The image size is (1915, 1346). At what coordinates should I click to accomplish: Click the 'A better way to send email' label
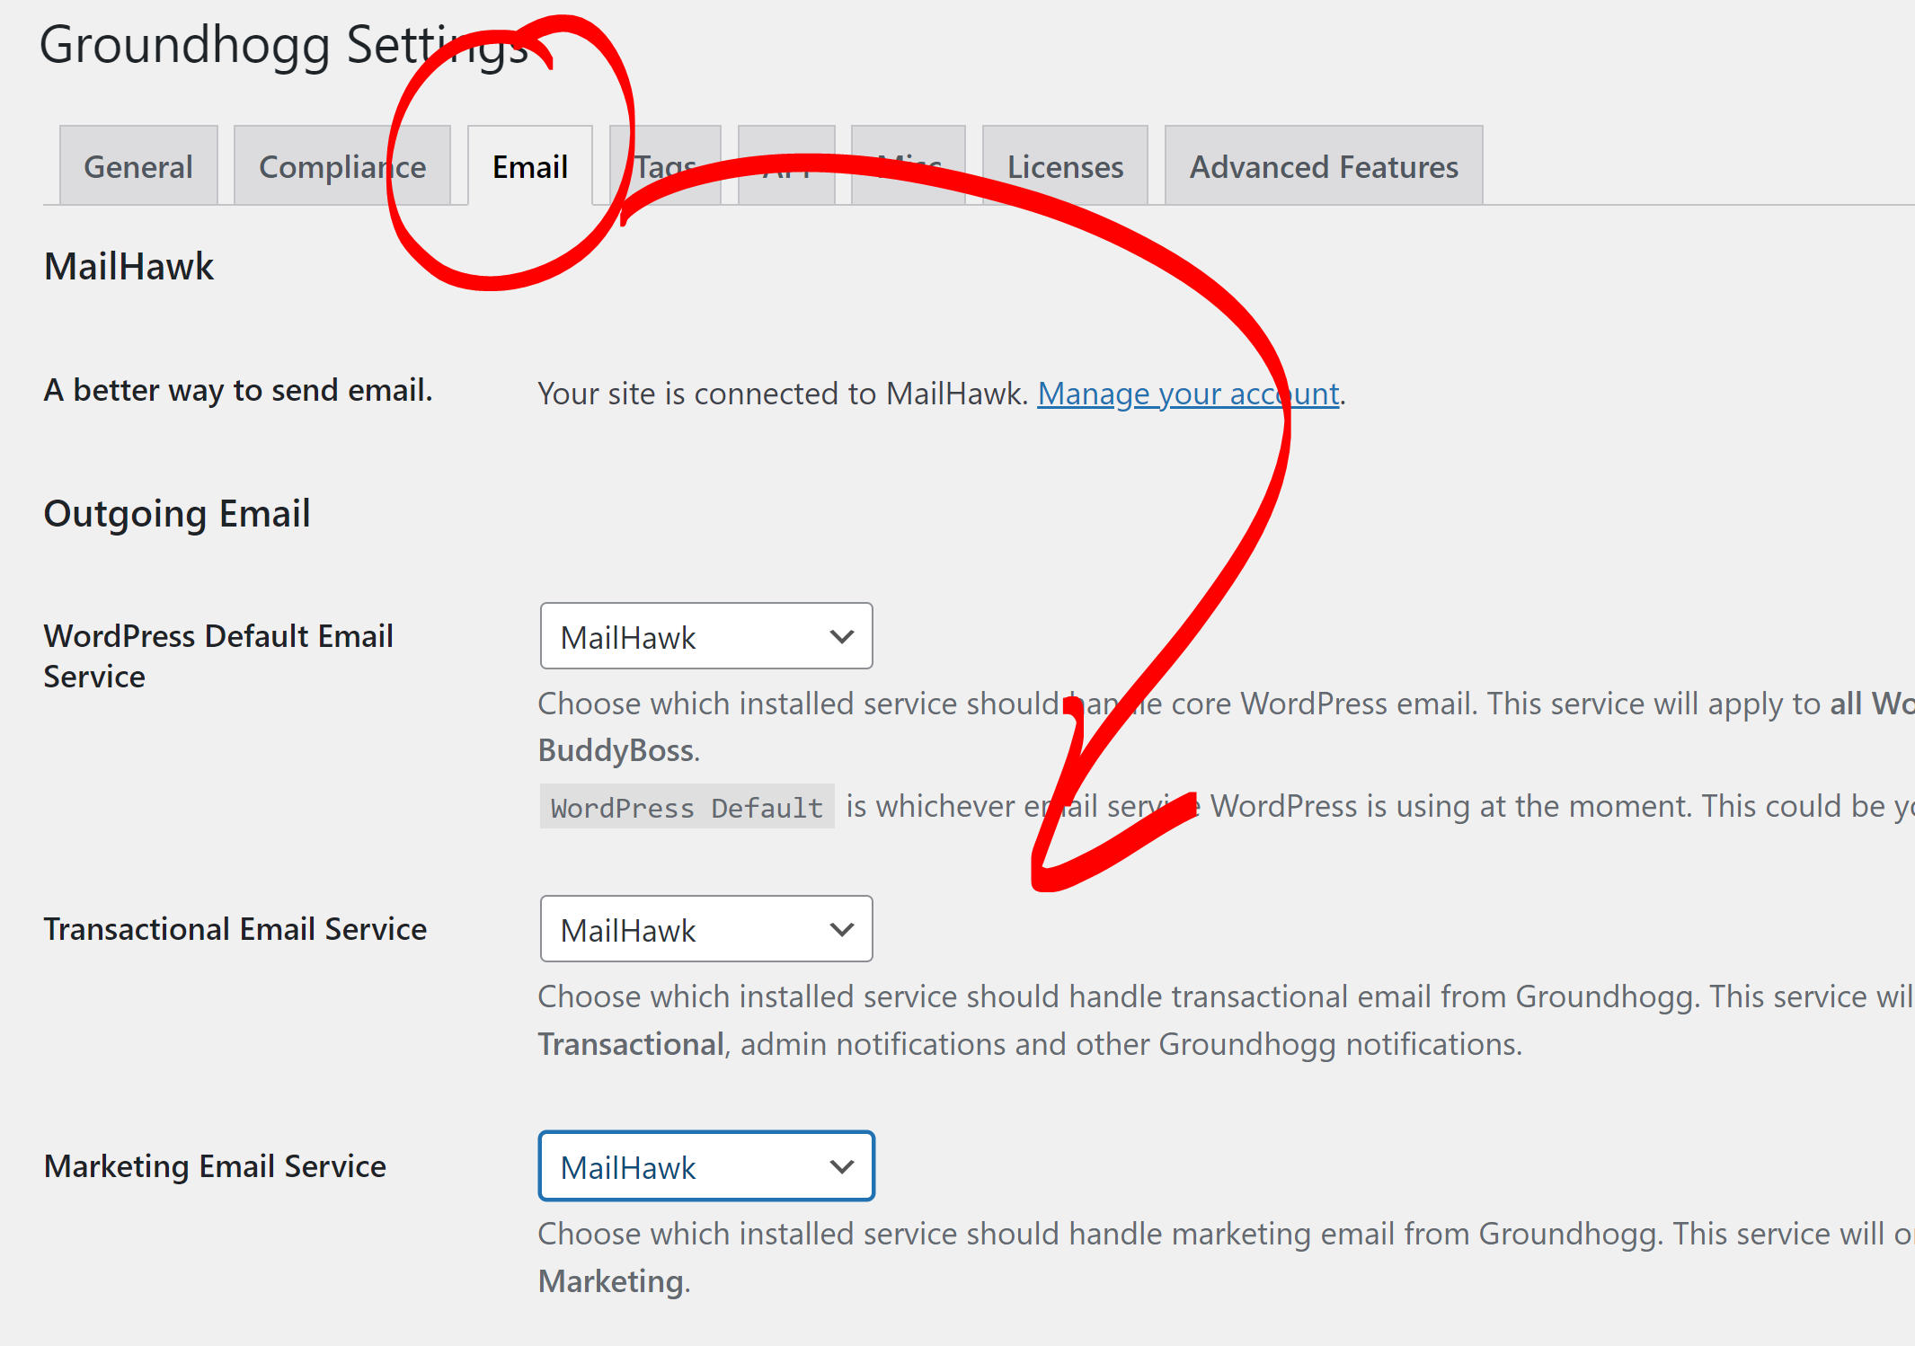pyautogui.click(x=238, y=390)
